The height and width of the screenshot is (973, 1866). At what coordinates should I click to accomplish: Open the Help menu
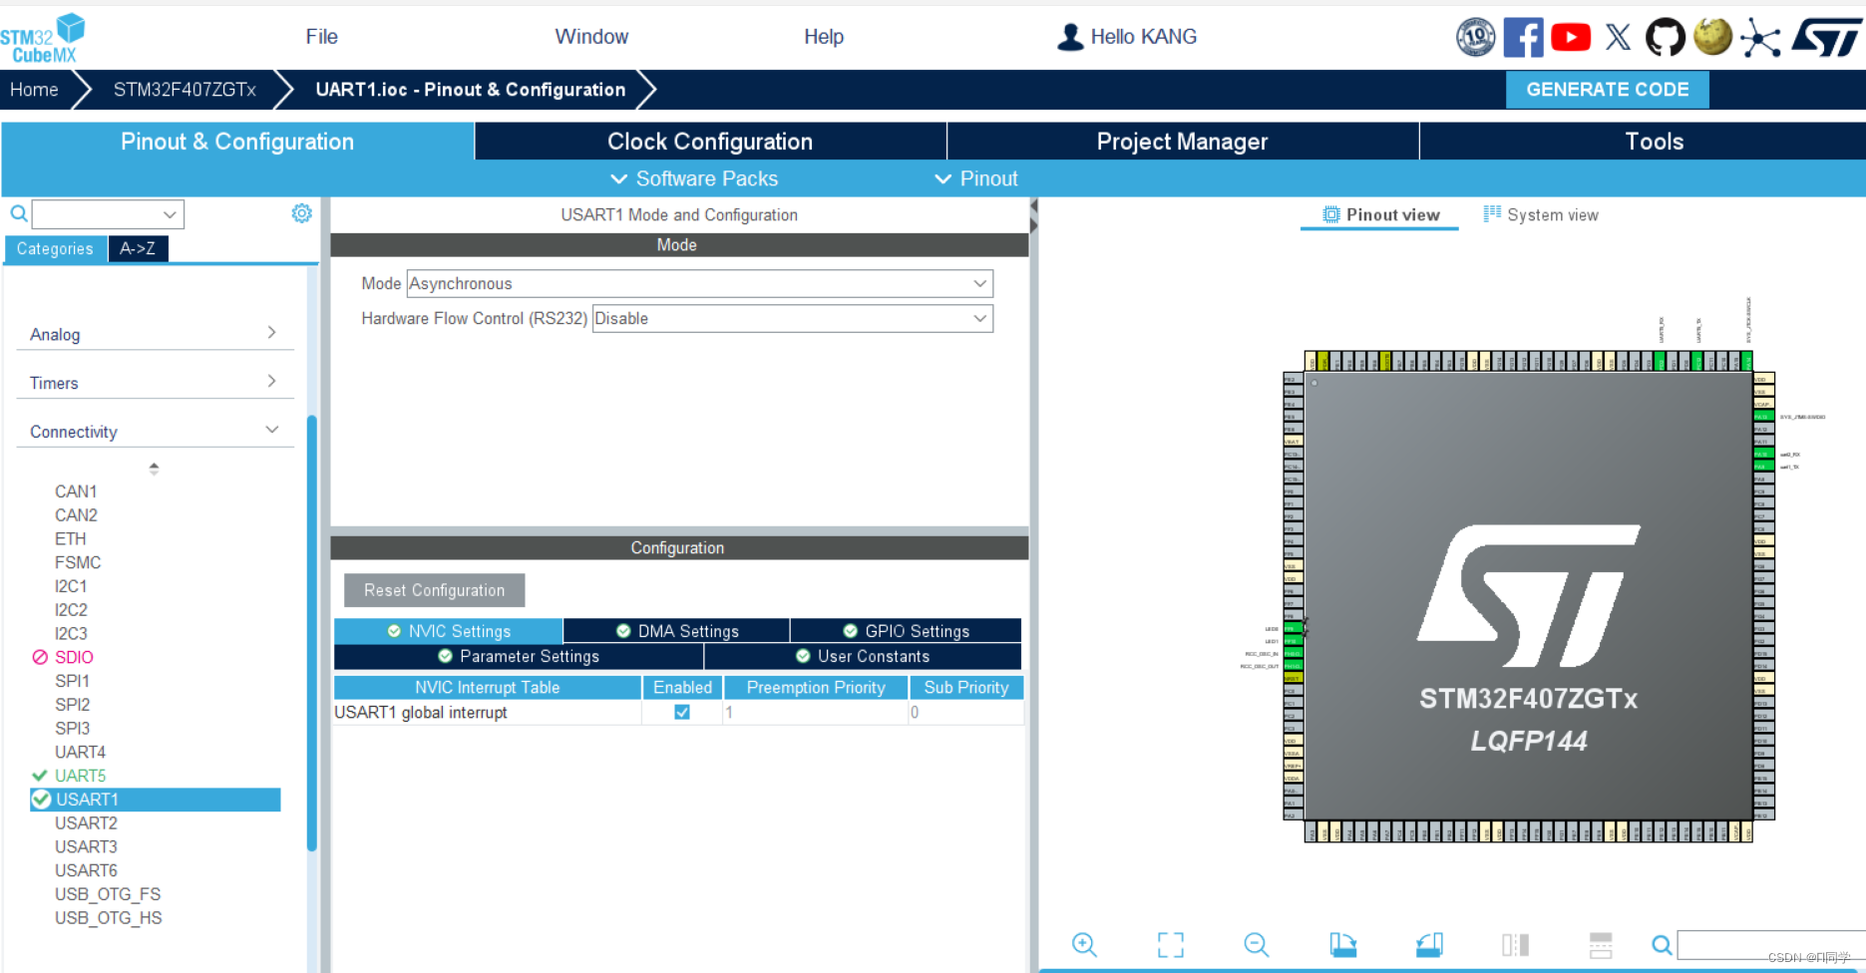pyautogui.click(x=824, y=37)
